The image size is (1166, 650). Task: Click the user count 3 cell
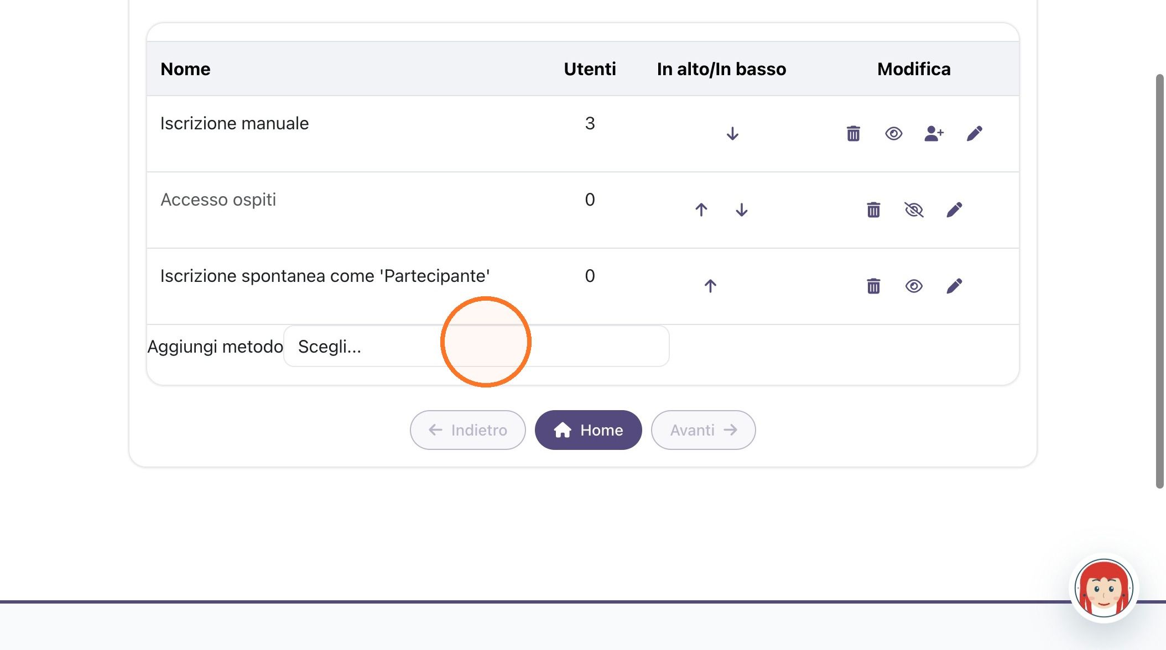pyautogui.click(x=590, y=123)
